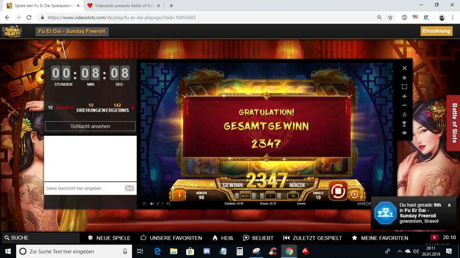Viewport: 460px width, 258px height.
Task: Open UNSERE FAVORITEN menu
Action: click(x=171, y=238)
